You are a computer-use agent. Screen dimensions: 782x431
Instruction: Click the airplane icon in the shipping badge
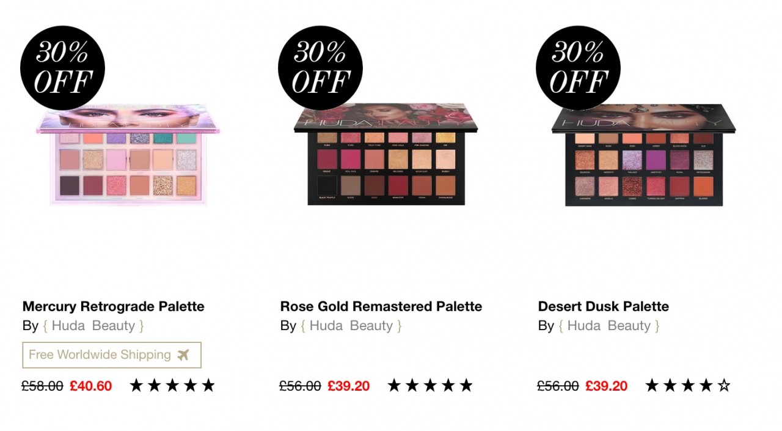[183, 355]
